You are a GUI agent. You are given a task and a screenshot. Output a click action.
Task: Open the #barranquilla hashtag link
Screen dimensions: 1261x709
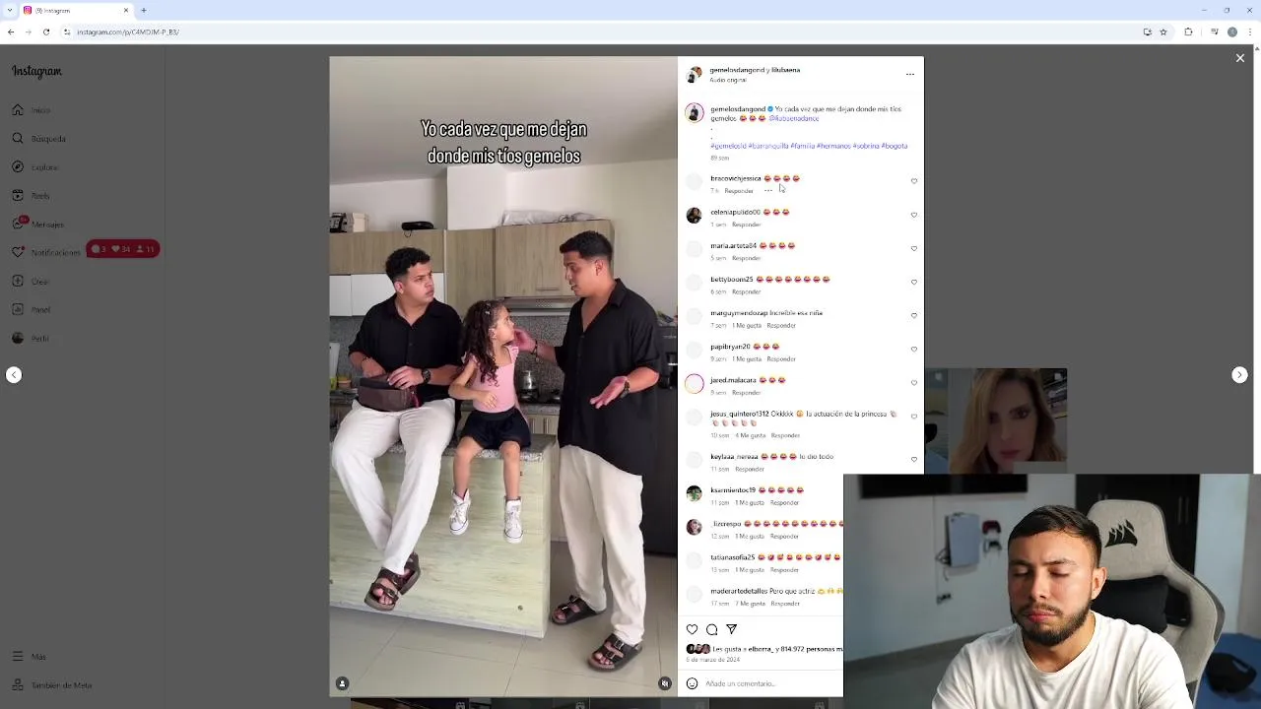coord(767,146)
